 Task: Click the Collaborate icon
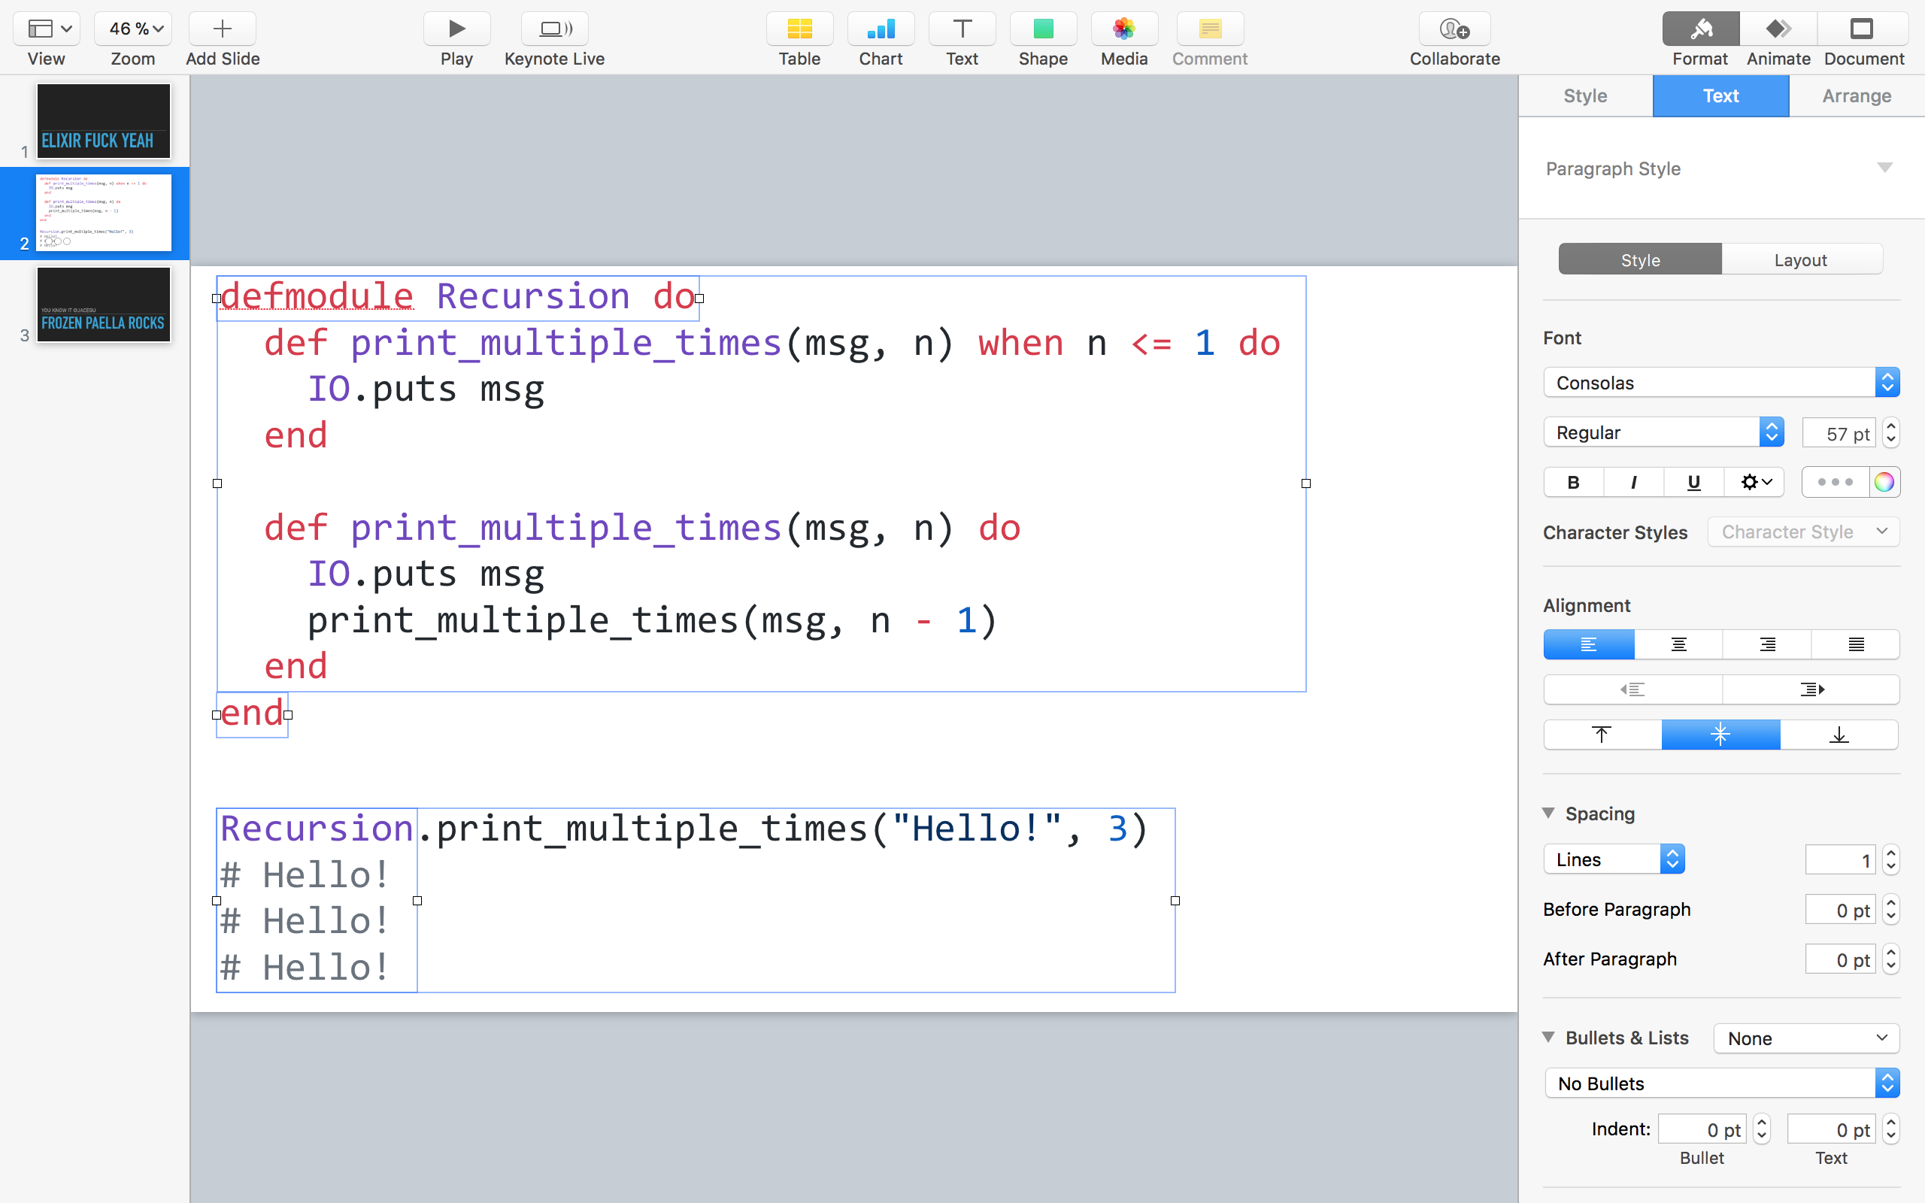coord(1454,29)
